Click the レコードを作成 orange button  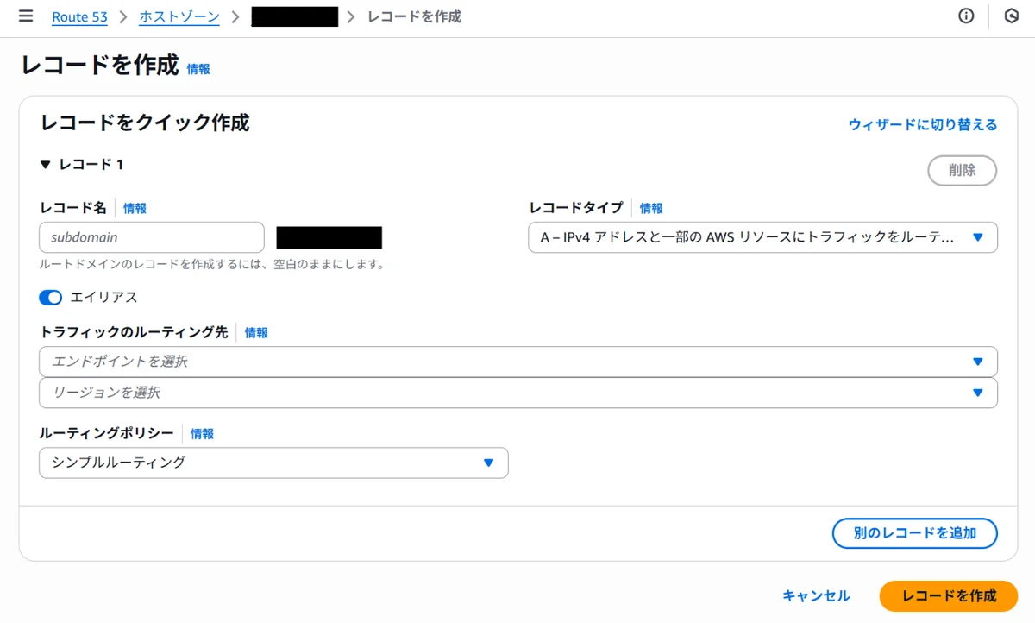click(948, 595)
